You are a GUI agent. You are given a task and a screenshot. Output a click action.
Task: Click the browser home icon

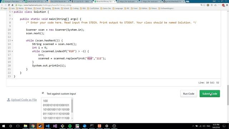pos(13,5)
